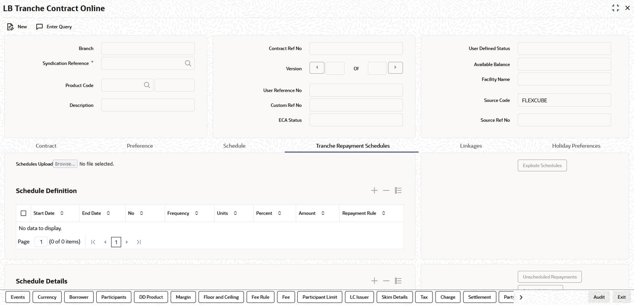
Task: Switch to the Schedule tab
Action: 234,146
